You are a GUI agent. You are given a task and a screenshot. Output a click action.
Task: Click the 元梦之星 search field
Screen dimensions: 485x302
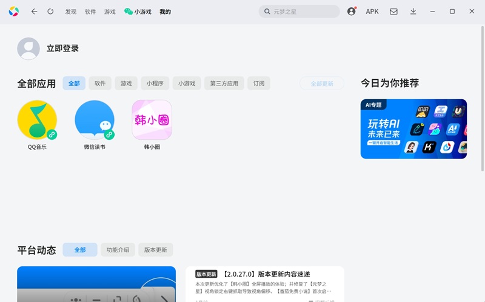coord(299,11)
